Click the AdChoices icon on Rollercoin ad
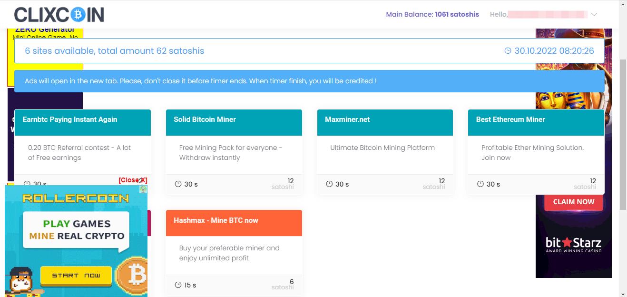Viewport: 627px width, 297px height. point(143,189)
